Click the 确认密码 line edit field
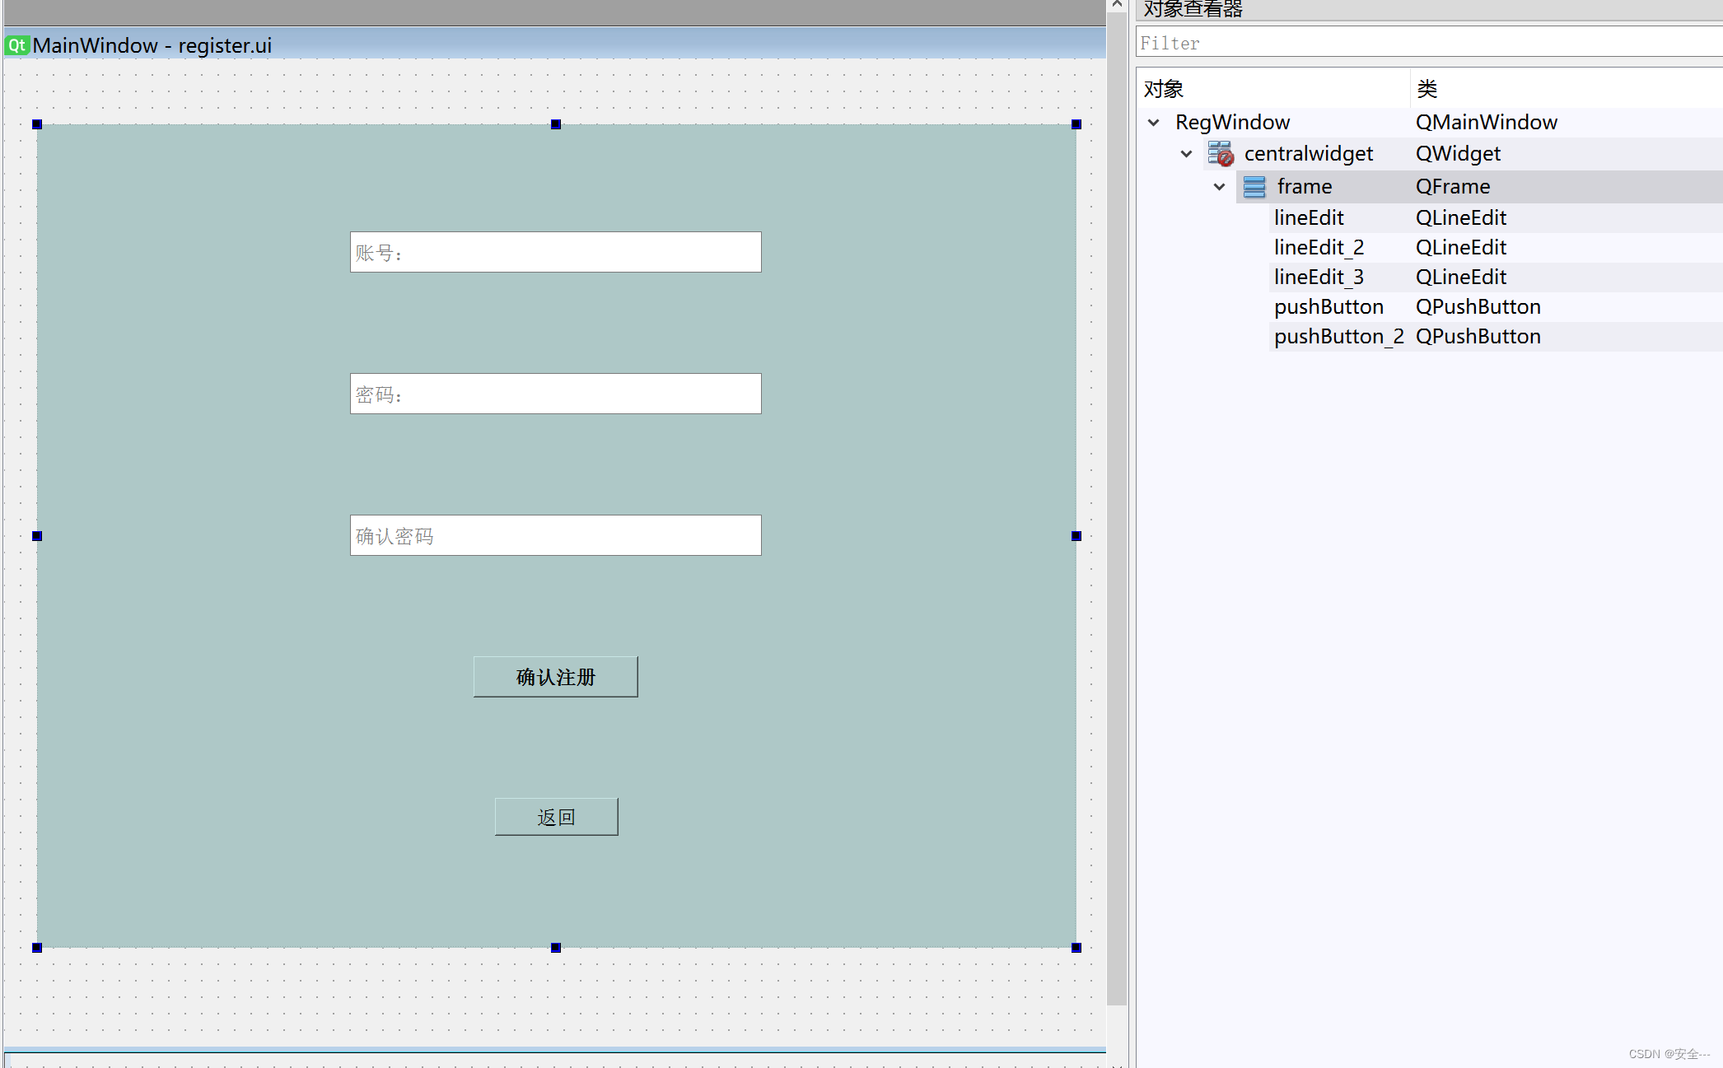Viewport: 1723px width, 1068px height. [x=556, y=535]
